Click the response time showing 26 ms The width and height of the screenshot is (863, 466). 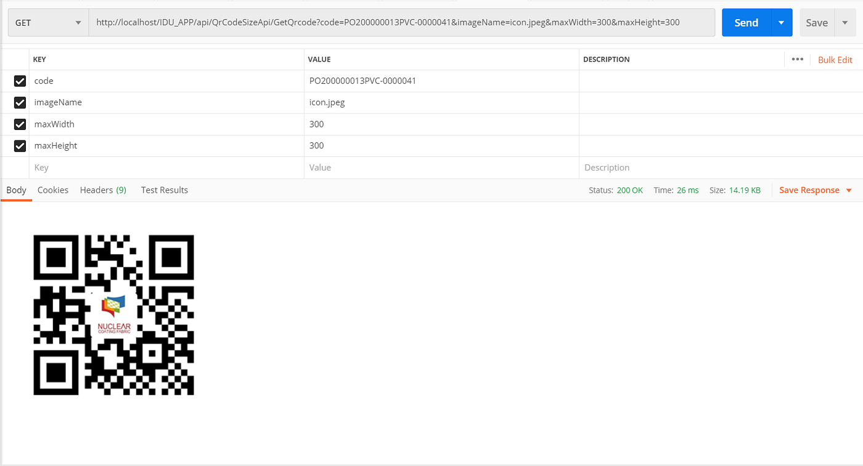tap(688, 190)
